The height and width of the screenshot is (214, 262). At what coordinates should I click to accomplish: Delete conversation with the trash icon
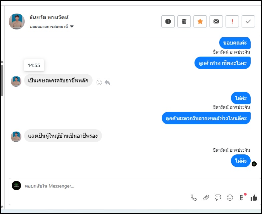point(184,21)
